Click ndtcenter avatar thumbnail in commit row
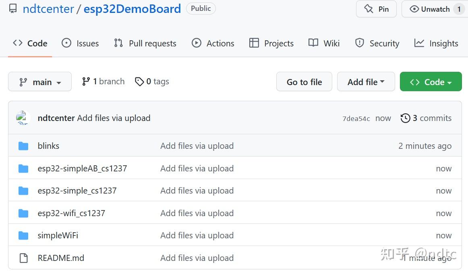The image size is (468, 273). tap(23, 118)
